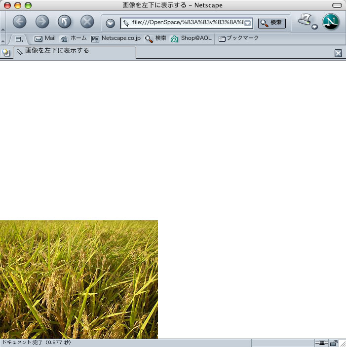Click the AOL shop icon

pyautogui.click(x=174, y=39)
